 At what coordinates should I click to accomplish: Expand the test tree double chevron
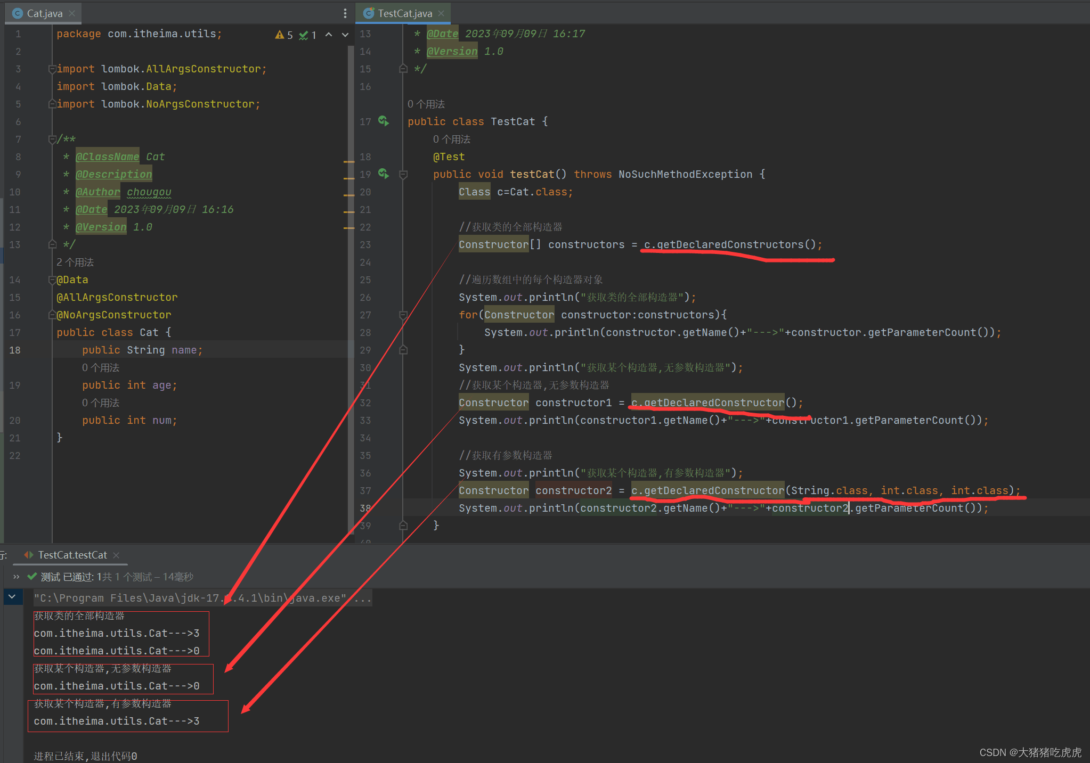(16, 577)
